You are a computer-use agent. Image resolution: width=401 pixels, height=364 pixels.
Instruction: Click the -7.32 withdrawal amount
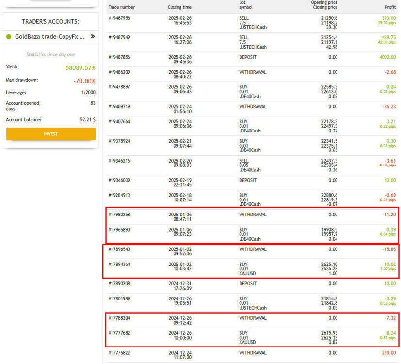(390, 318)
